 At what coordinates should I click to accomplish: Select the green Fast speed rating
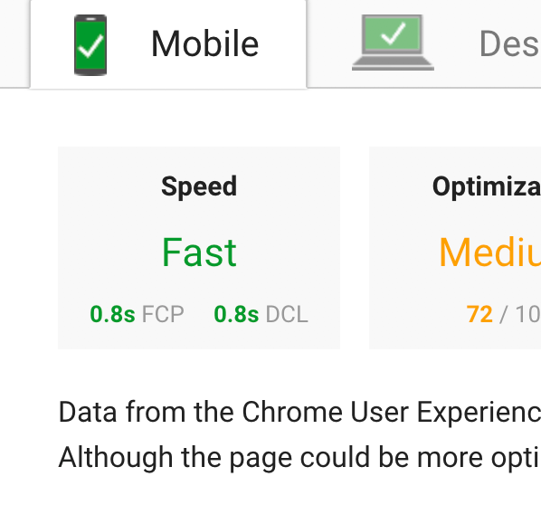click(x=199, y=252)
